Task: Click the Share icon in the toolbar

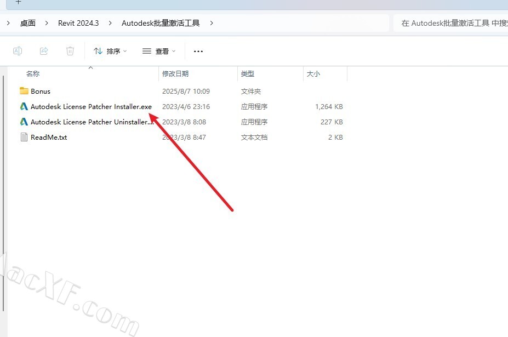Action: point(44,51)
